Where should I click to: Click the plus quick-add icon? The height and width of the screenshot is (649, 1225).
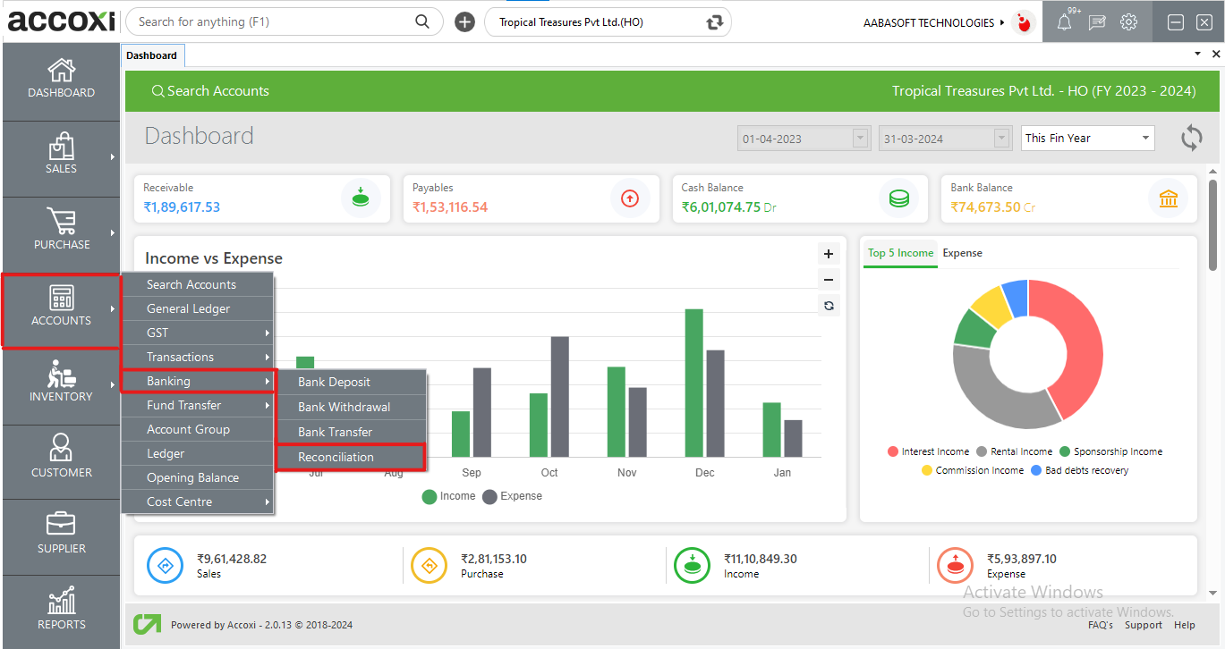tap(464, 22)
